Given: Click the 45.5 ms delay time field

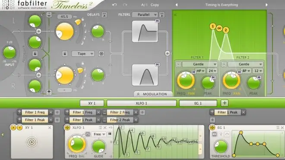Looking at the screenshot, I should pos(65,17).
